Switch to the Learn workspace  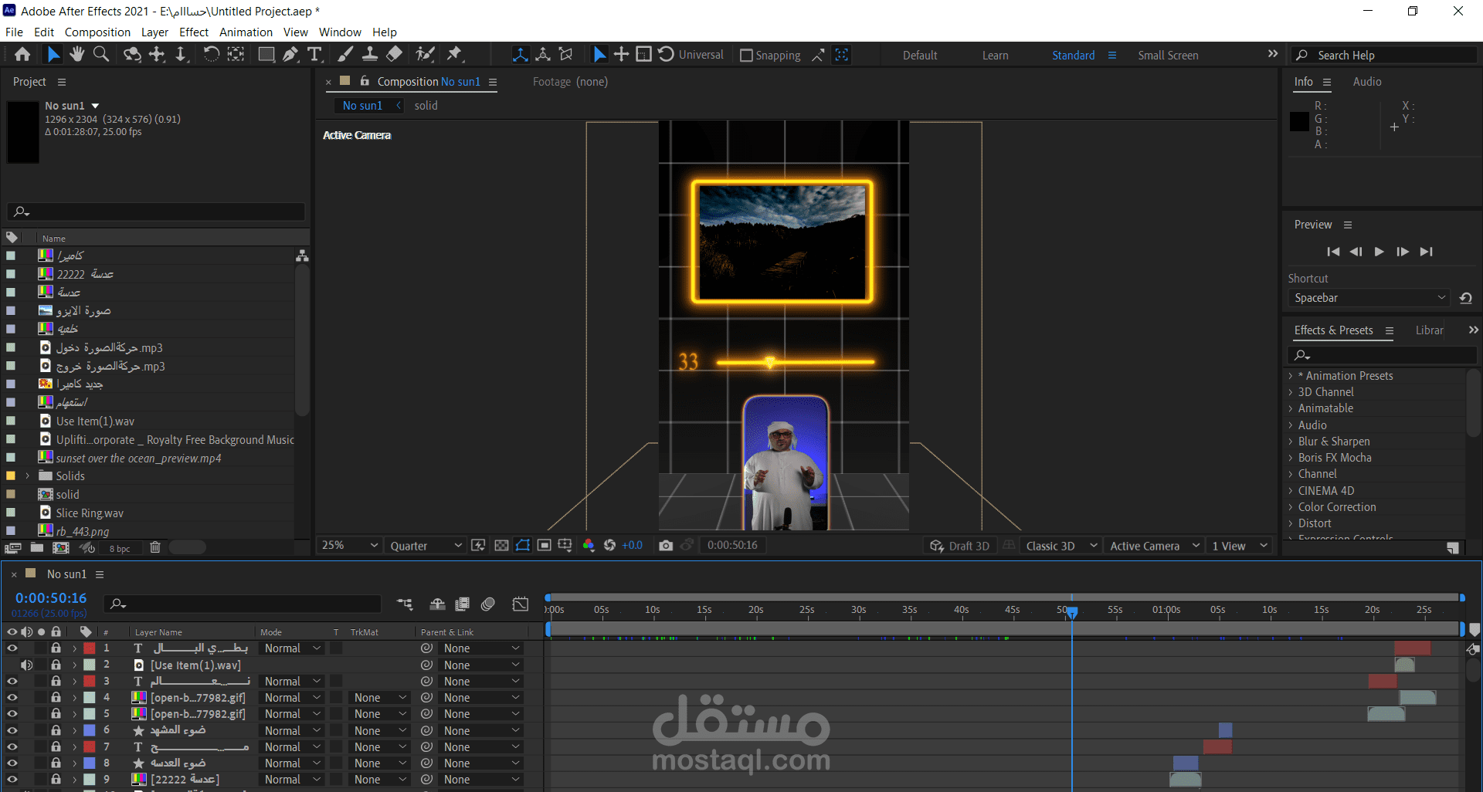(995, 56)
